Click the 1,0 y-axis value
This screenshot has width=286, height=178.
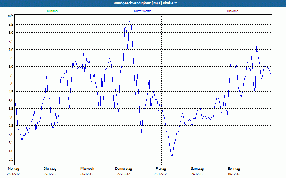[x=11, y=151]
